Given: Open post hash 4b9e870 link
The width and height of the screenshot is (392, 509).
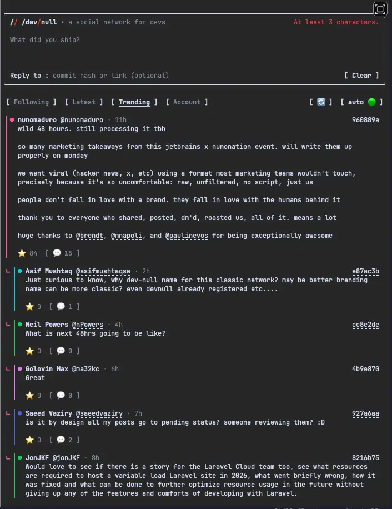Looking at the screenshot, I should pos(365,369).
